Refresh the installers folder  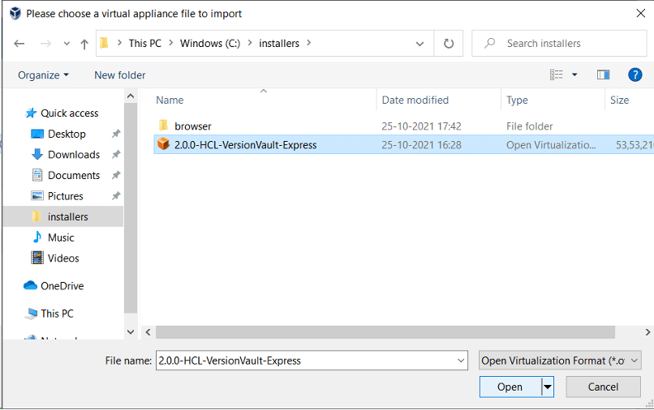[449, 43]
